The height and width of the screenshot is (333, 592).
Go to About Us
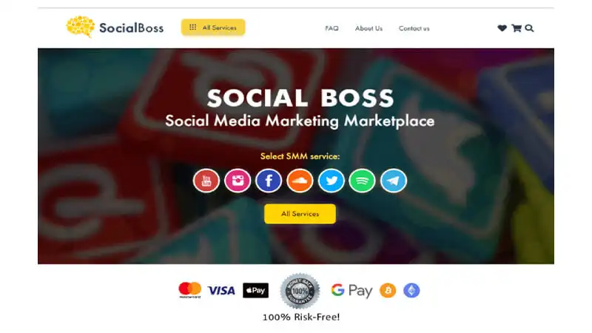[369, 28]
